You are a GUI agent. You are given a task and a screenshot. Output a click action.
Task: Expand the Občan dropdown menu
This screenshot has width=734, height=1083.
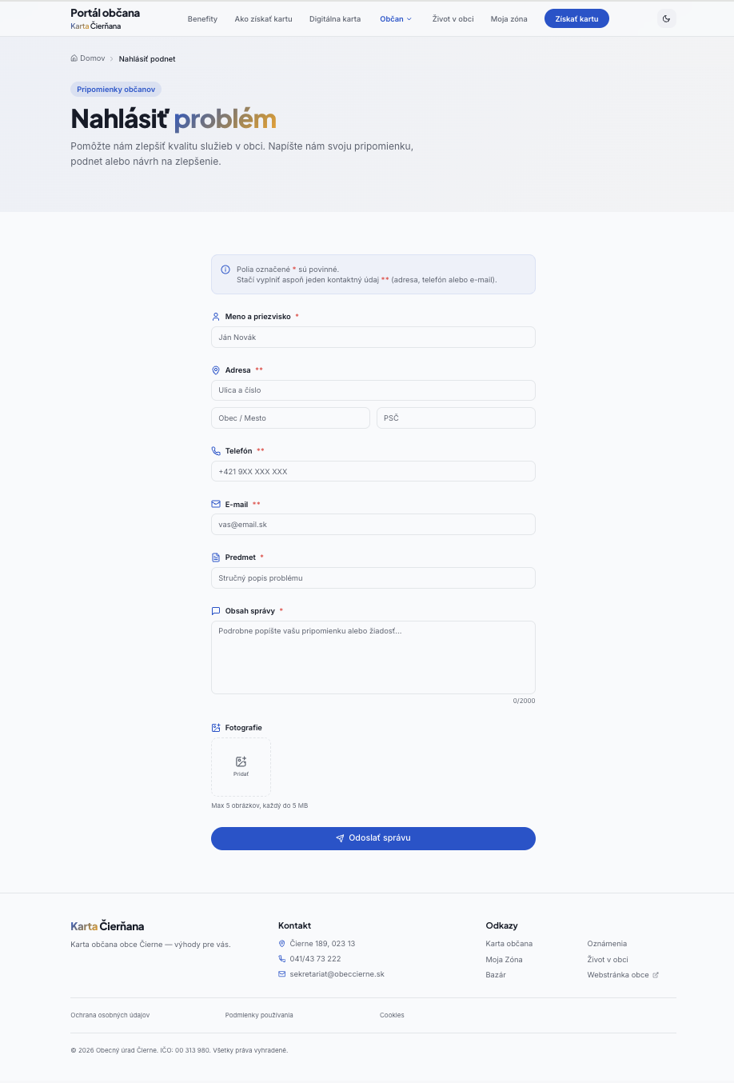[x=396, y=19]
